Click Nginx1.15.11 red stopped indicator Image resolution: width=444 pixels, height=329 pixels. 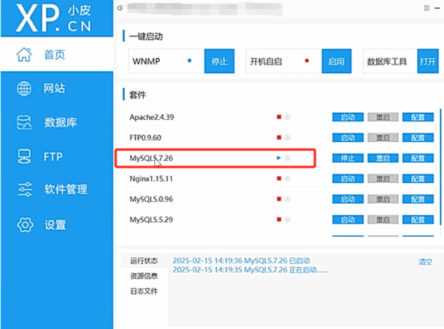(x=279, y=178)
